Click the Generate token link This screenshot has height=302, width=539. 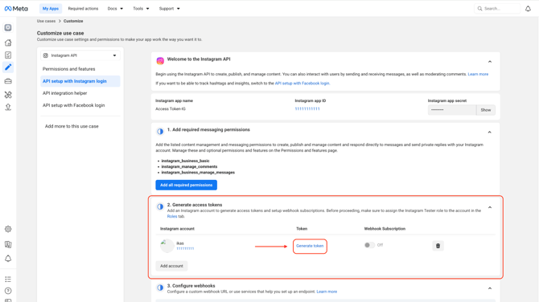tap(310, 246)
